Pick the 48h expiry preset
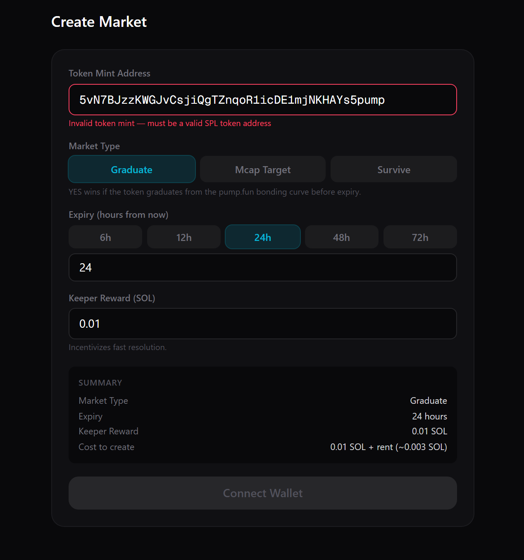Screen dimensions: 524x560 coord(341,237)
